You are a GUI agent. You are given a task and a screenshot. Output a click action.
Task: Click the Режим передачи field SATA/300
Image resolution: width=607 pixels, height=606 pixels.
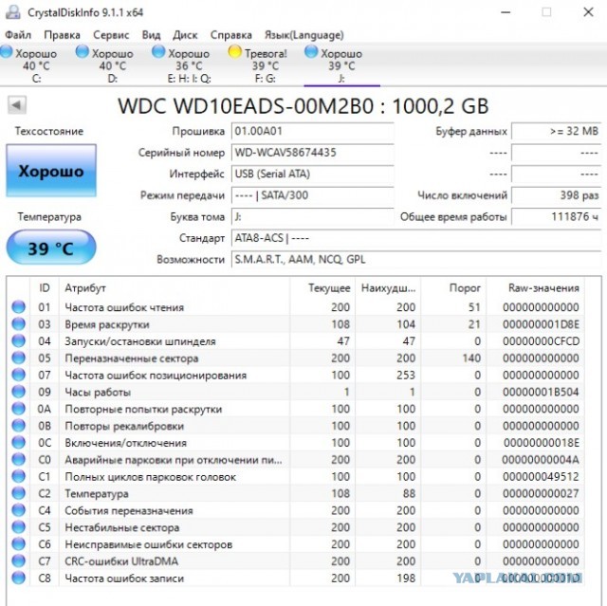(312, 195)
